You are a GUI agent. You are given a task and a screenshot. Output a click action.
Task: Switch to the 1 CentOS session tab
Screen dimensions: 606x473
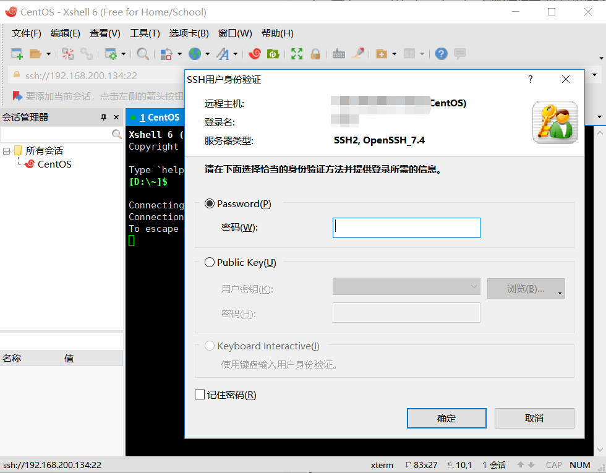(x=155, y=117)
